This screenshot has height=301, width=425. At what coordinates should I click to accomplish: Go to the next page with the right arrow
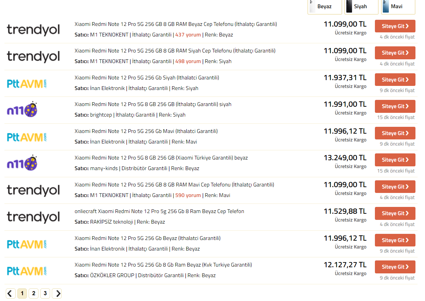click(57, 293)
